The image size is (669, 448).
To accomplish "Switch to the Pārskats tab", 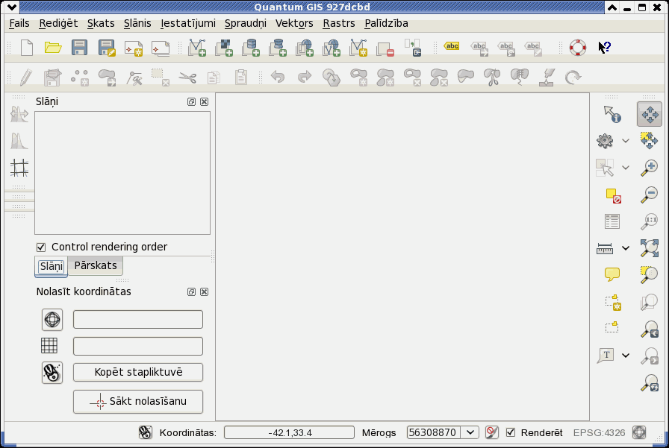I will 96,265.
